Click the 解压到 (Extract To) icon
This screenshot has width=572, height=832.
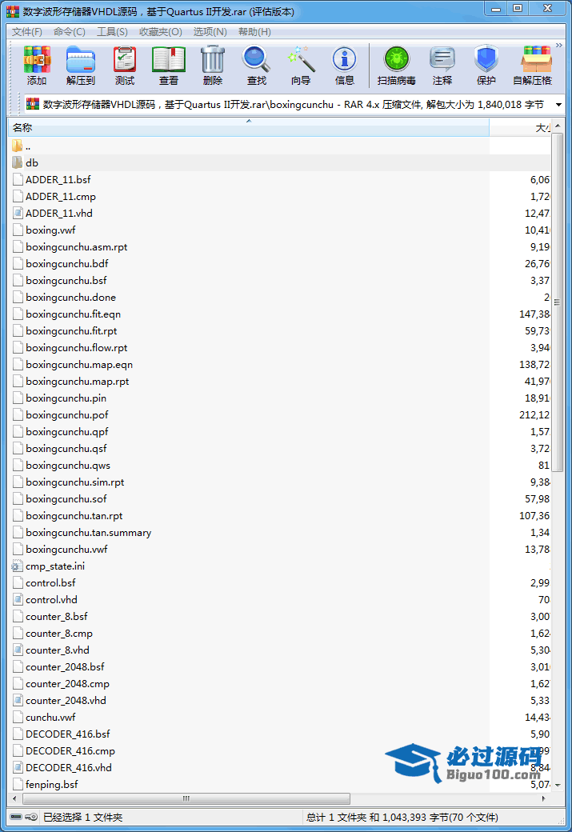point(81,66)
